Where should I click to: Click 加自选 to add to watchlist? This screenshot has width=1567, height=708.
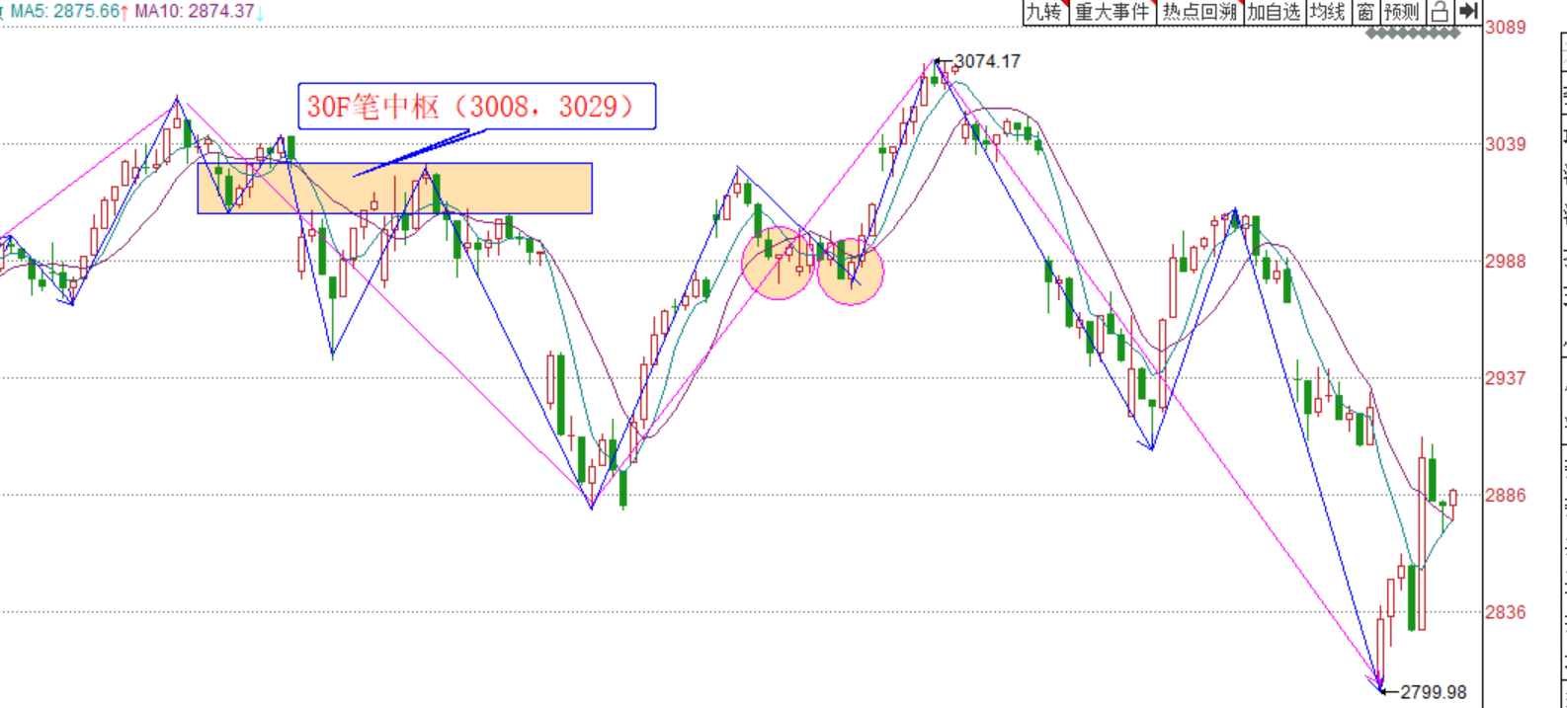(1274, 12)
